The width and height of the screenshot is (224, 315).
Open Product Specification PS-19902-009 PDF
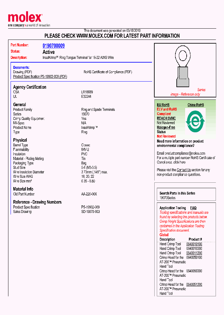pos(40,77)
